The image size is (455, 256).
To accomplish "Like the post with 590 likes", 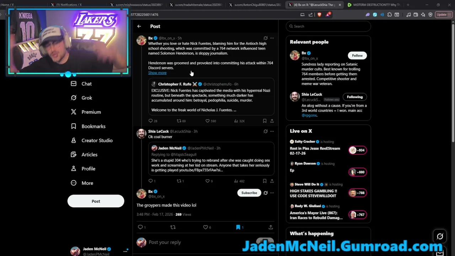I will tap(208, 121).
